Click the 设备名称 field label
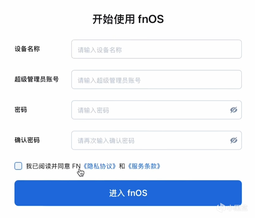Viewport: 255px width, 218px height. (27, 49)
